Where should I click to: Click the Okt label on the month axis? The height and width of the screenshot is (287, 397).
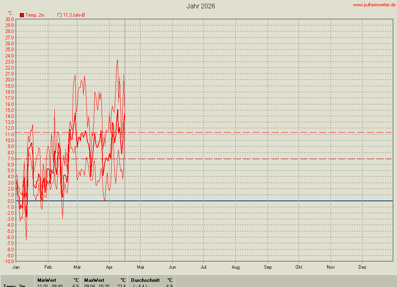(x=299, y=267)
